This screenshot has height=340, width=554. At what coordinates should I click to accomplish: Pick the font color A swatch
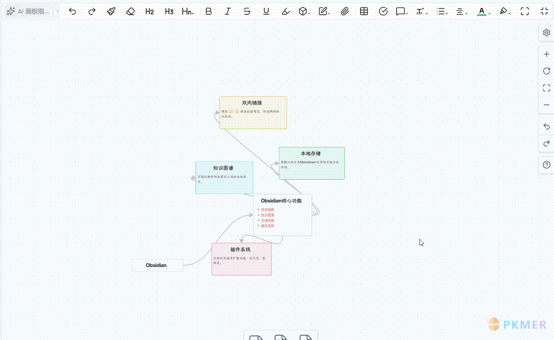tap(482, 11)
